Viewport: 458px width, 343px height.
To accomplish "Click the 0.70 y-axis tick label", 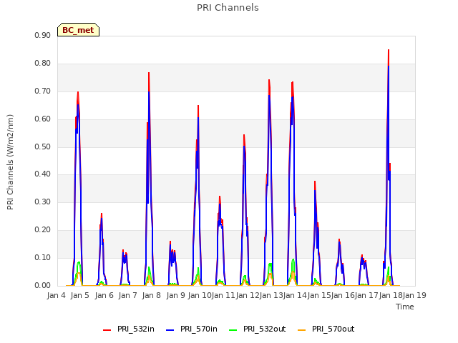I will point(43,91).
